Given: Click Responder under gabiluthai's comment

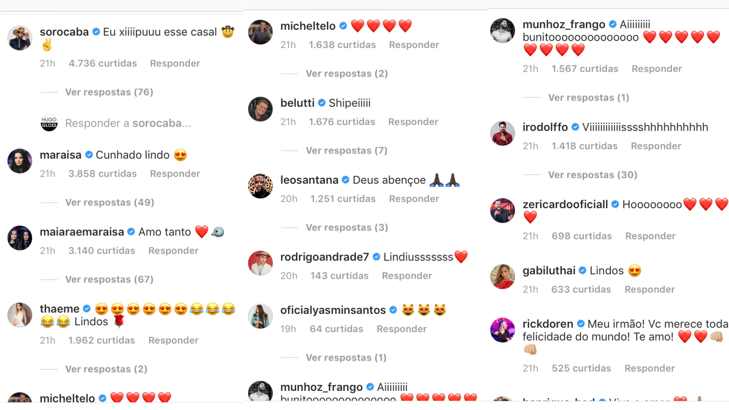Looking at the screenshot, I should (650, 289).
